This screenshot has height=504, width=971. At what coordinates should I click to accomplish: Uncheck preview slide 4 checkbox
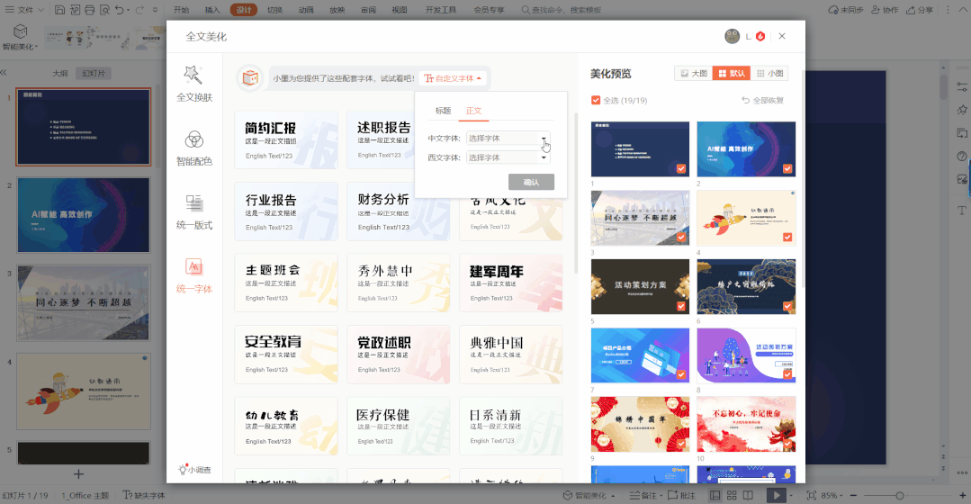coord(787,237)
